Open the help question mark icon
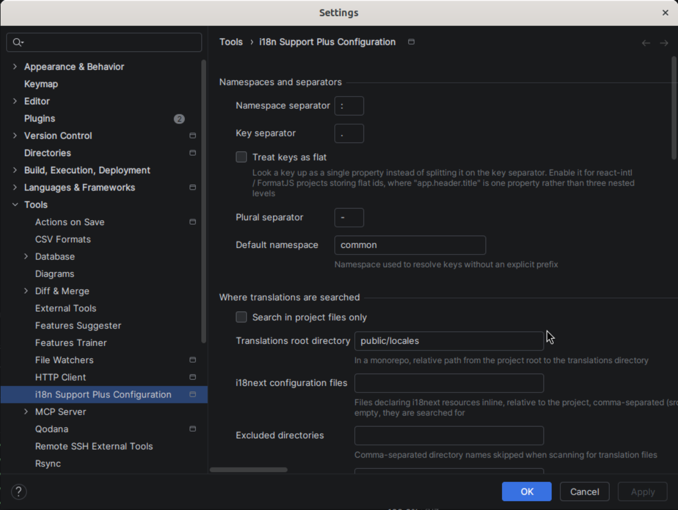 [19, 492]
